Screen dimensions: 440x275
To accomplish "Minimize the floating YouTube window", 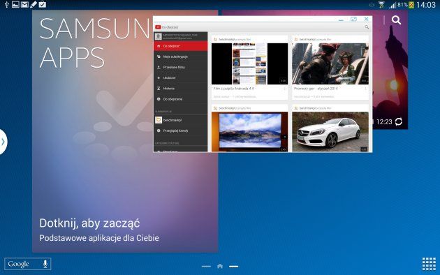I will click(x=341, y=20).
